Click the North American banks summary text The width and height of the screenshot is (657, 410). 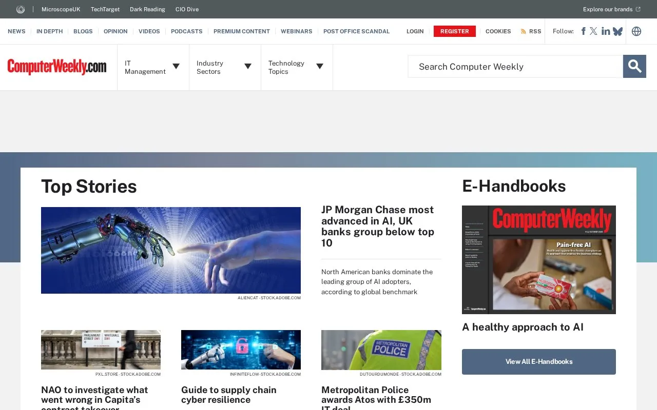(x=377, y=282)
